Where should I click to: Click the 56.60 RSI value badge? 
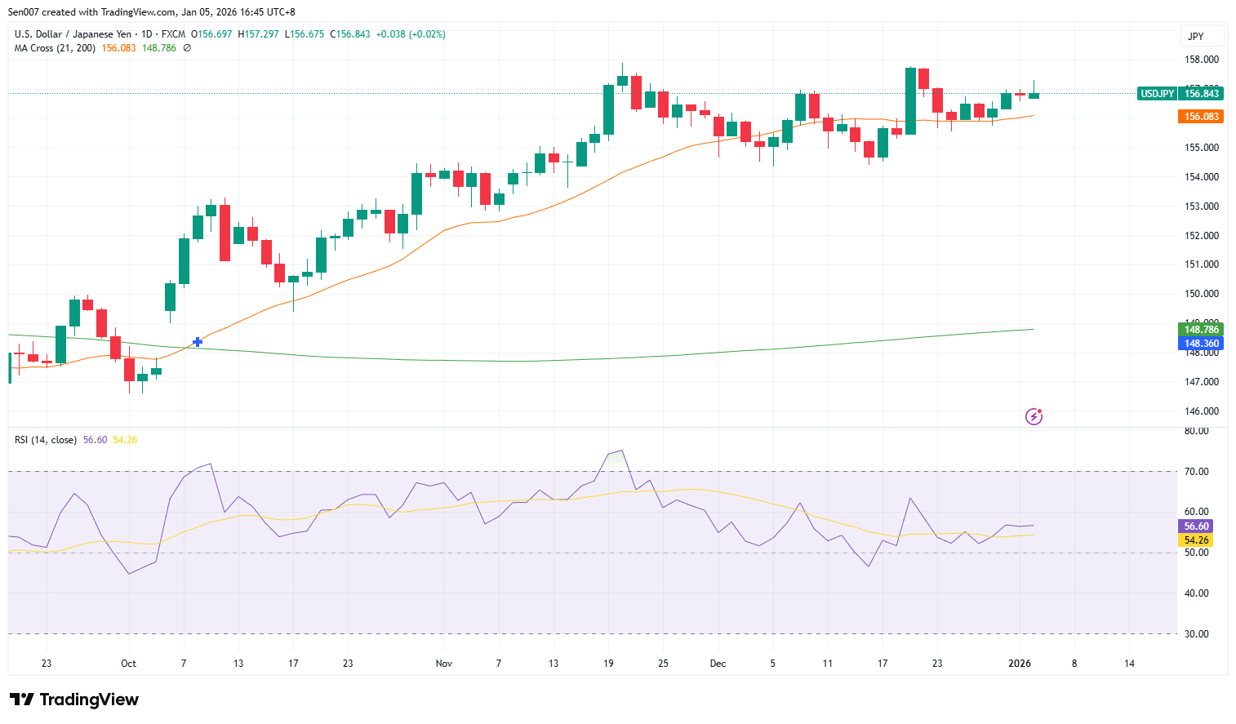(1195, 526)
